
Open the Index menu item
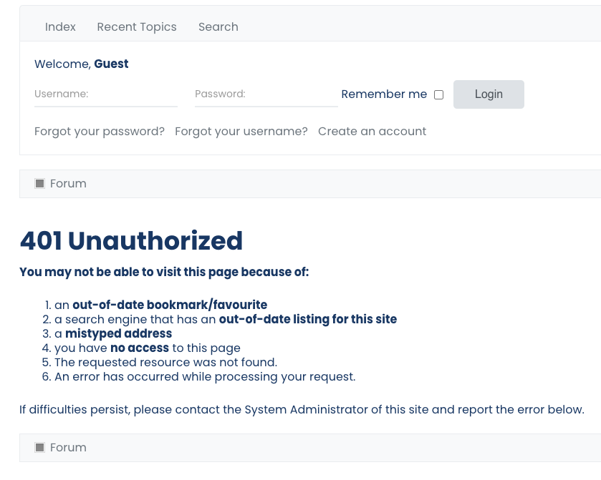(60, 26)
